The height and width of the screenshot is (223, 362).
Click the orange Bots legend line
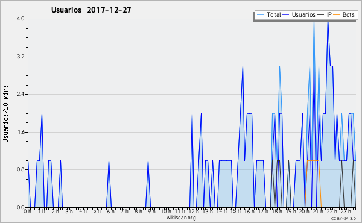coord(337,15)
